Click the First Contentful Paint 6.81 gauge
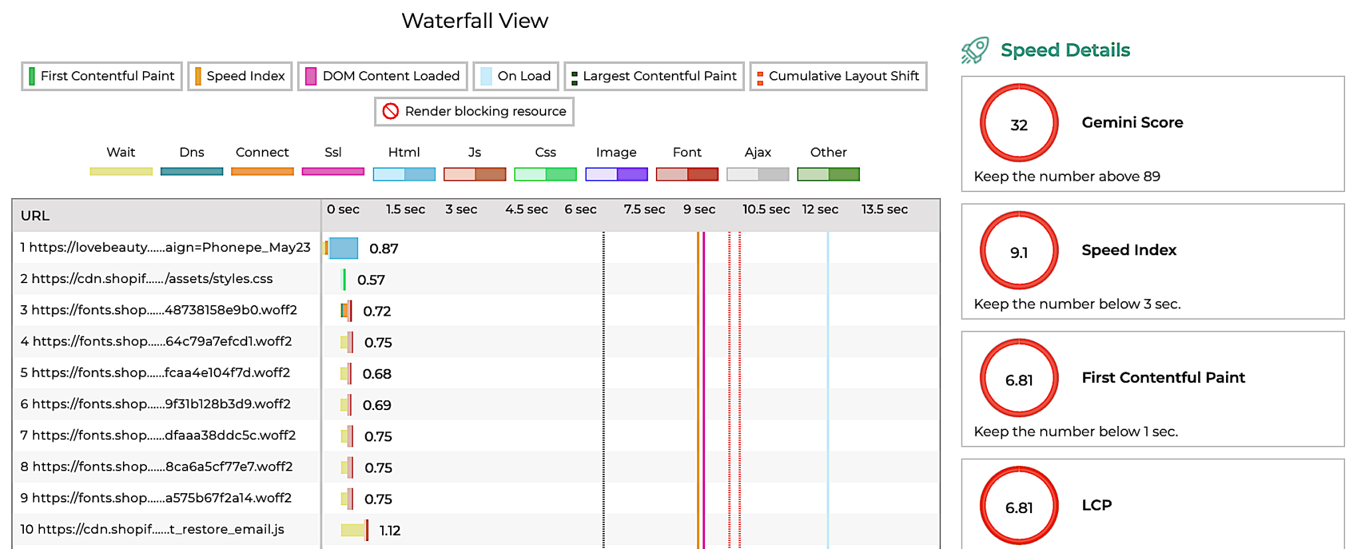This screenshot has height=549, width=1361. pos(1019,379)
